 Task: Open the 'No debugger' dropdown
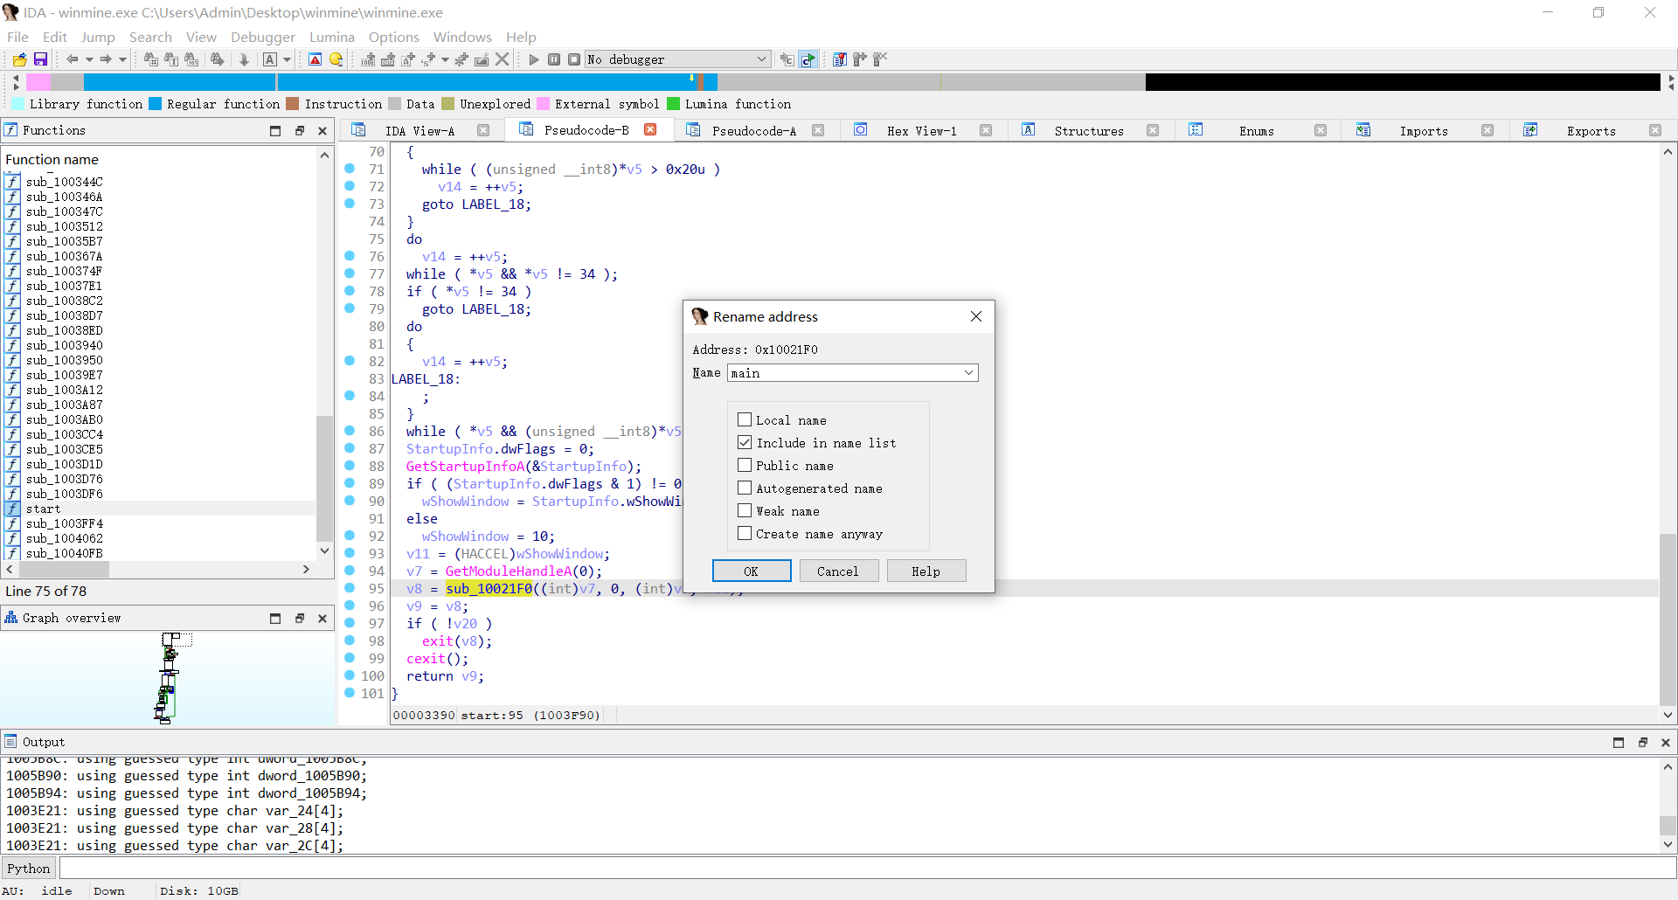pyautogui.click(x=677, y=59)
